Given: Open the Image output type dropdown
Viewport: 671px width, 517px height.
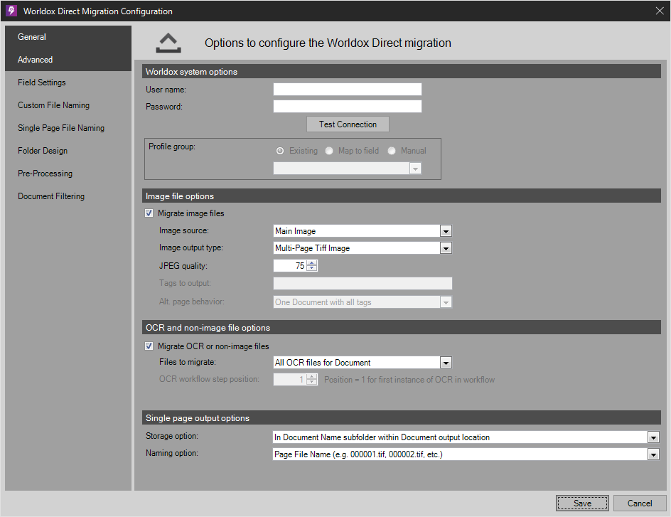Looking at the screenshot, I should [x=363, y=248].
